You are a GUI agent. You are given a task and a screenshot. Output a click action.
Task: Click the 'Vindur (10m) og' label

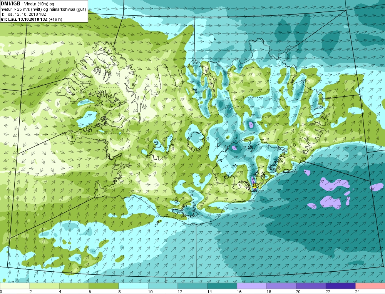[40, 4]
